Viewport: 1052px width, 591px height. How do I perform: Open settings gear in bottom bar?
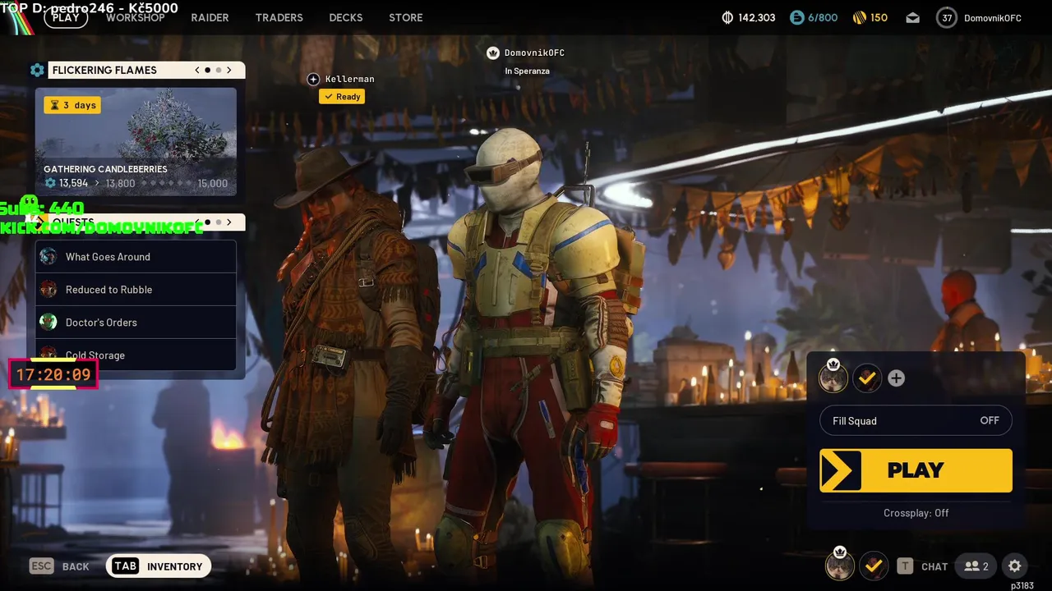[1015, 566]
